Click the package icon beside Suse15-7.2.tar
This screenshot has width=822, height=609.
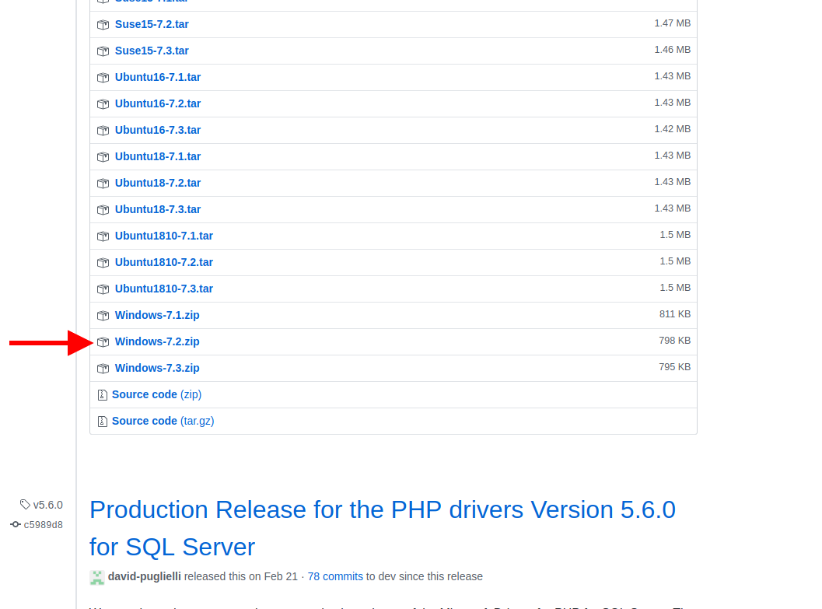[103, 25]
